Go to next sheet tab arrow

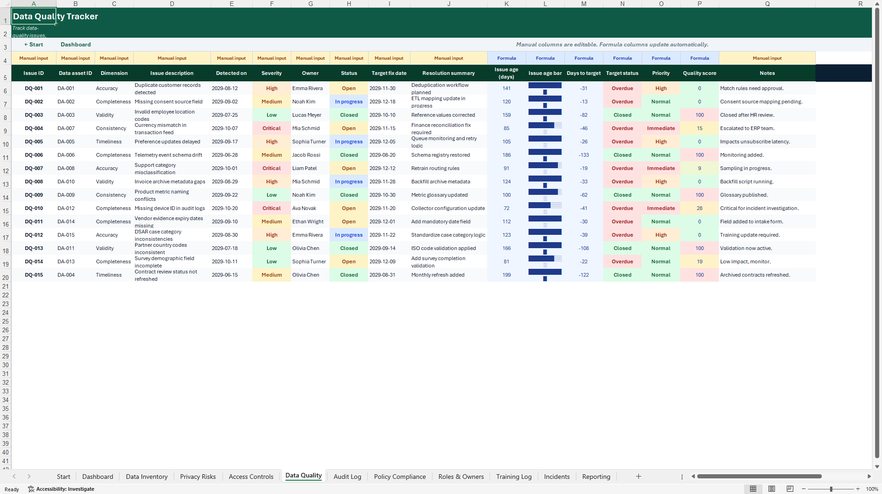pos(29,477)
